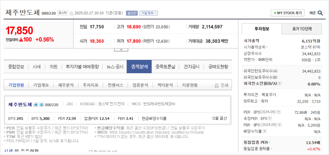Select the 기업개요 sub-tab
This screenshot has width=329, height=155.
[41, 85]
